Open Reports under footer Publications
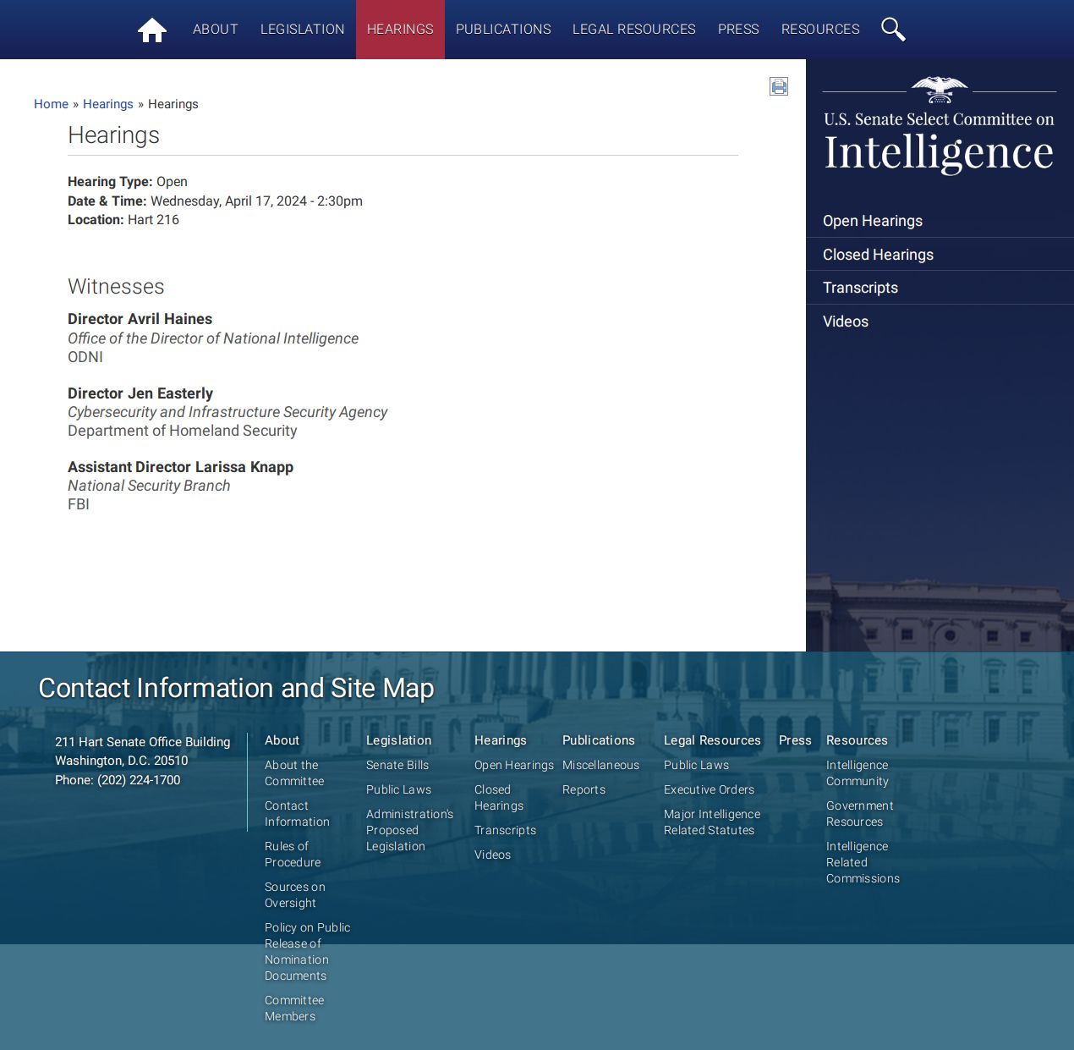This screenshot has height=1050, width=1074. (x=584, y=789)
